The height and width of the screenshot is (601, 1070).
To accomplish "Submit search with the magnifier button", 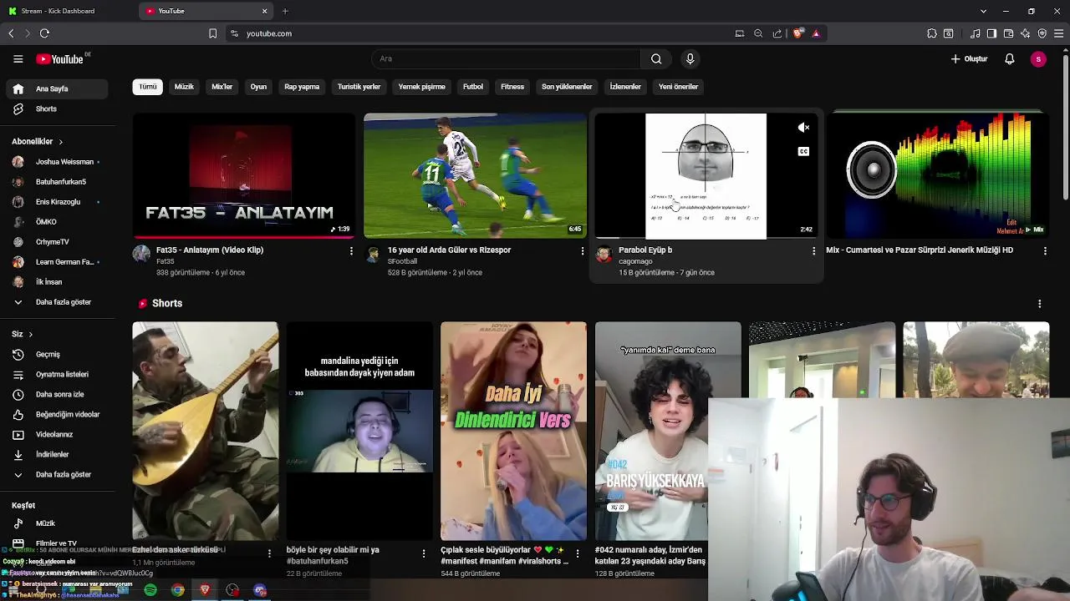I will pos(656,59).
